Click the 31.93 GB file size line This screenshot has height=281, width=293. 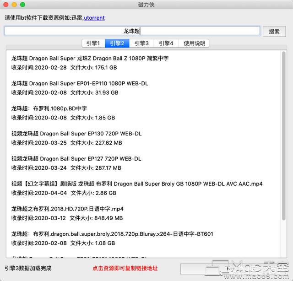pyautogui.click(x=65, y=92)
